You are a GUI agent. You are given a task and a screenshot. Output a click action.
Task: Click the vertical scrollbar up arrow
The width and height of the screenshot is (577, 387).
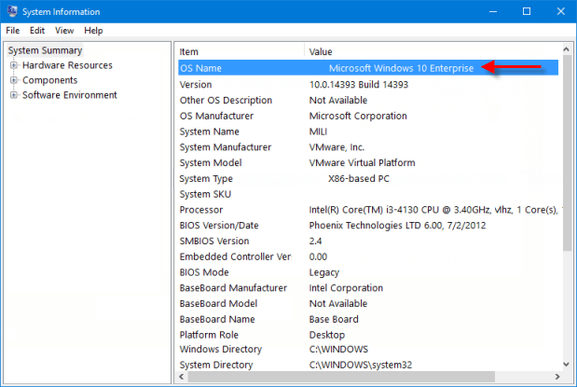click(568, 51)
